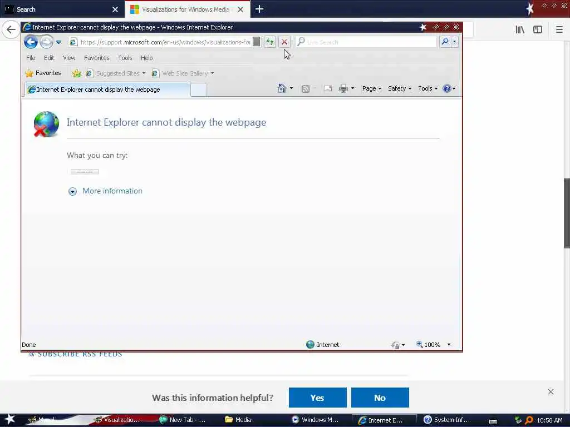Screen dimensions: 570x427
Task: Open the Help menu
Action: (x=146, y=58)
